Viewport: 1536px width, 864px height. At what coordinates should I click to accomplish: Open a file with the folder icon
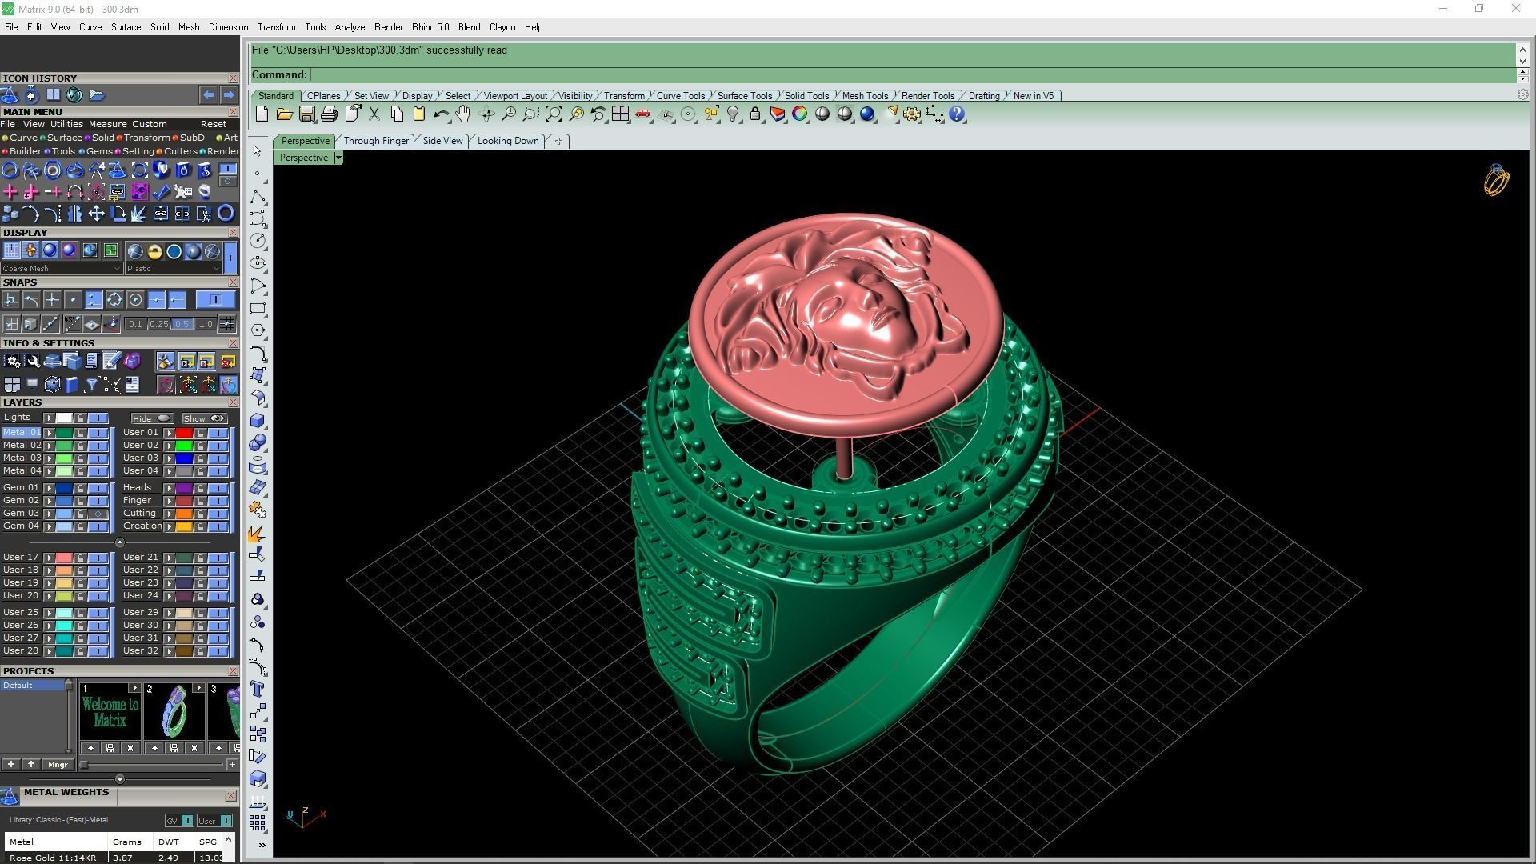[284, 114]
